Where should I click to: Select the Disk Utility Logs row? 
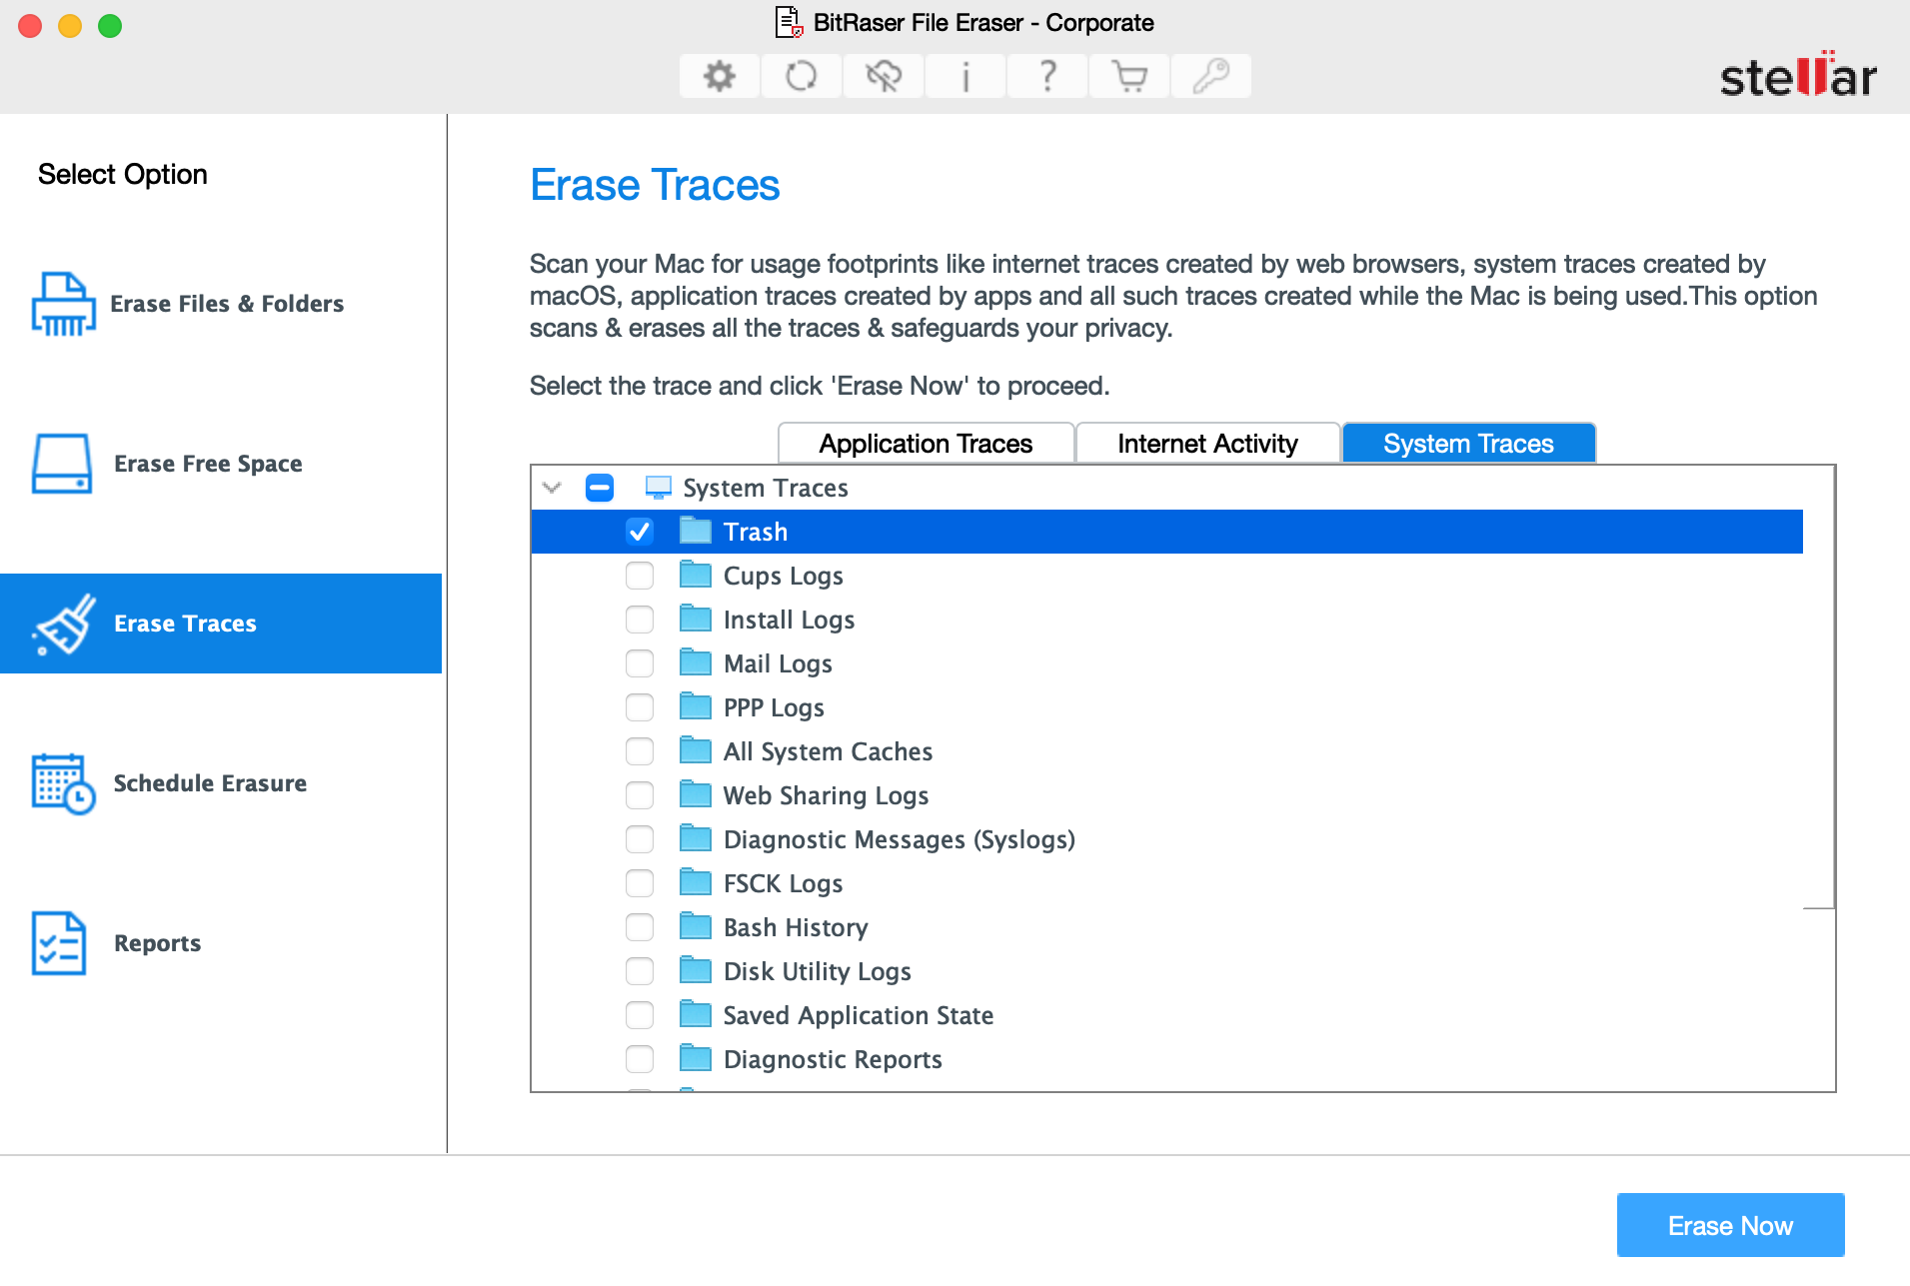pyautogui.click(x=1166, y=971)
